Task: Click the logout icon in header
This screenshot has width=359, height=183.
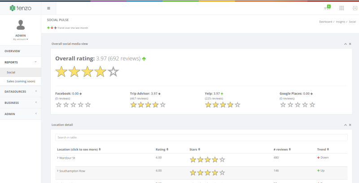Action: tap(355, 8)
